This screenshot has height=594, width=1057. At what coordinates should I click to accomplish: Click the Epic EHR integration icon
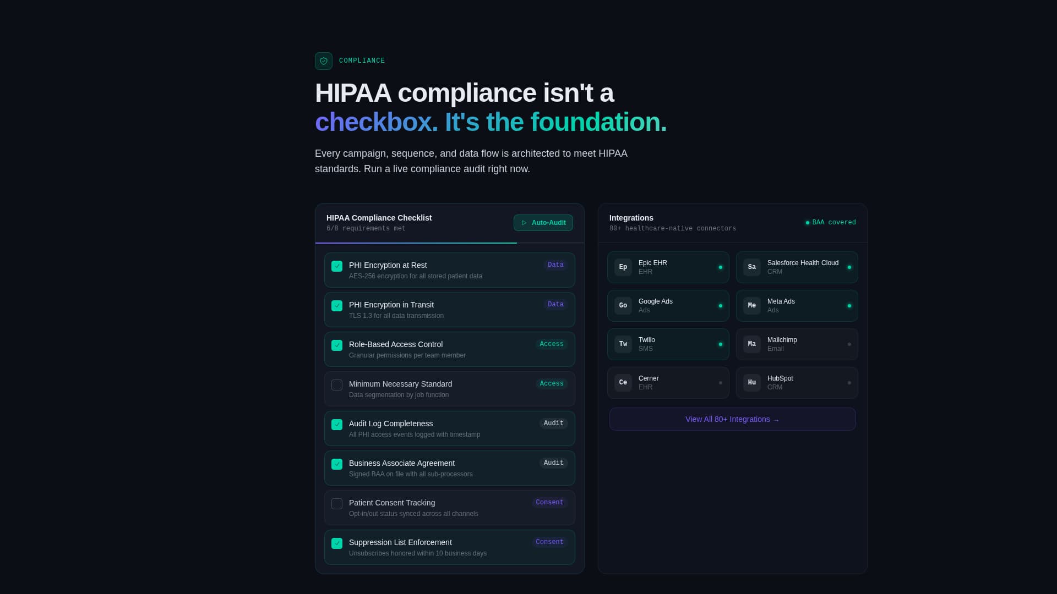coord(623,267)
